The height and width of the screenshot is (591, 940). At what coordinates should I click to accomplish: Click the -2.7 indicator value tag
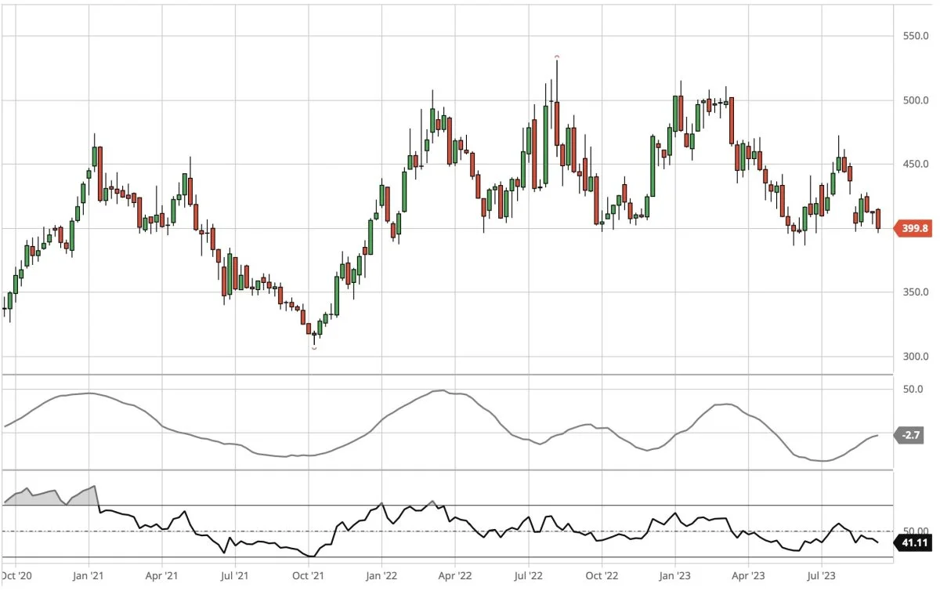click(909, 435)
